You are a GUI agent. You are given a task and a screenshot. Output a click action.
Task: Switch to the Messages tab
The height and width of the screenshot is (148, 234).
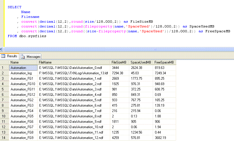33,57
